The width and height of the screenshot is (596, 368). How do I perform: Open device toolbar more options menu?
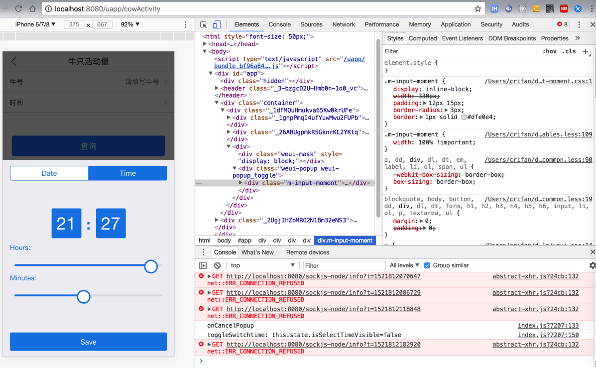point(186,25)
